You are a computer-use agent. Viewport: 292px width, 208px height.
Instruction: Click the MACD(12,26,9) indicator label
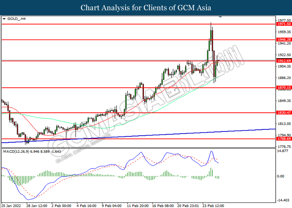coord(32,151)
